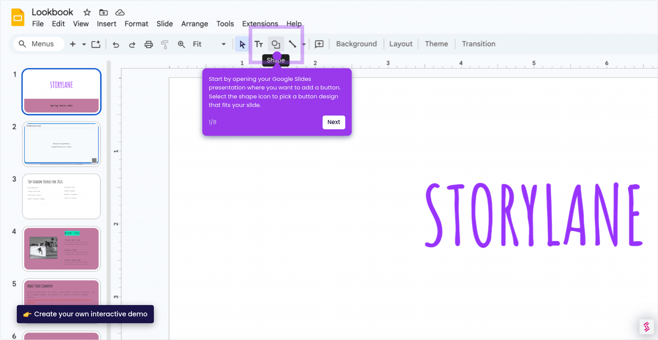The width and height of the screenshot is (658, 340).
Task: Select the paint format tool
Action: point(165,44)
